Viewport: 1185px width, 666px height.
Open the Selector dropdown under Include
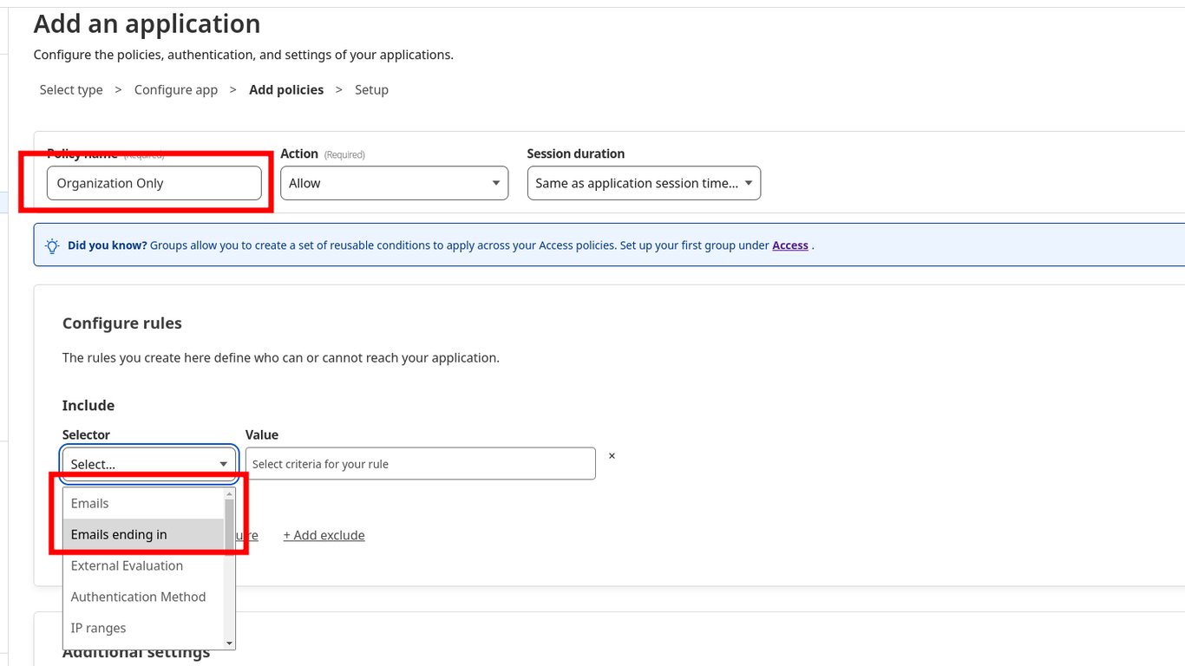pyautogui.click(x=148, y=463)
